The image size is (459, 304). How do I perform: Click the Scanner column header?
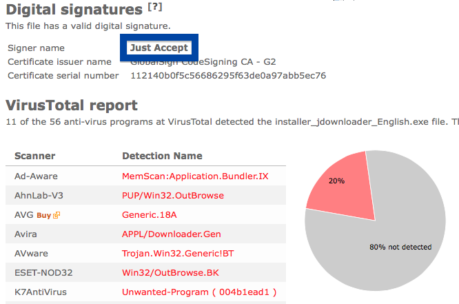[35, 156]
